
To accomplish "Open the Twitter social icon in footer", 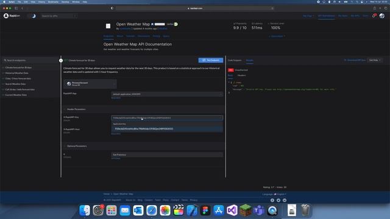I will coord(278,200).
